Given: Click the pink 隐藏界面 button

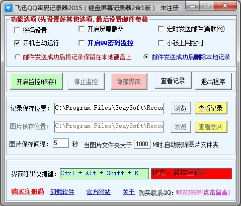Looking at the screenshot, I should (129, 82).
